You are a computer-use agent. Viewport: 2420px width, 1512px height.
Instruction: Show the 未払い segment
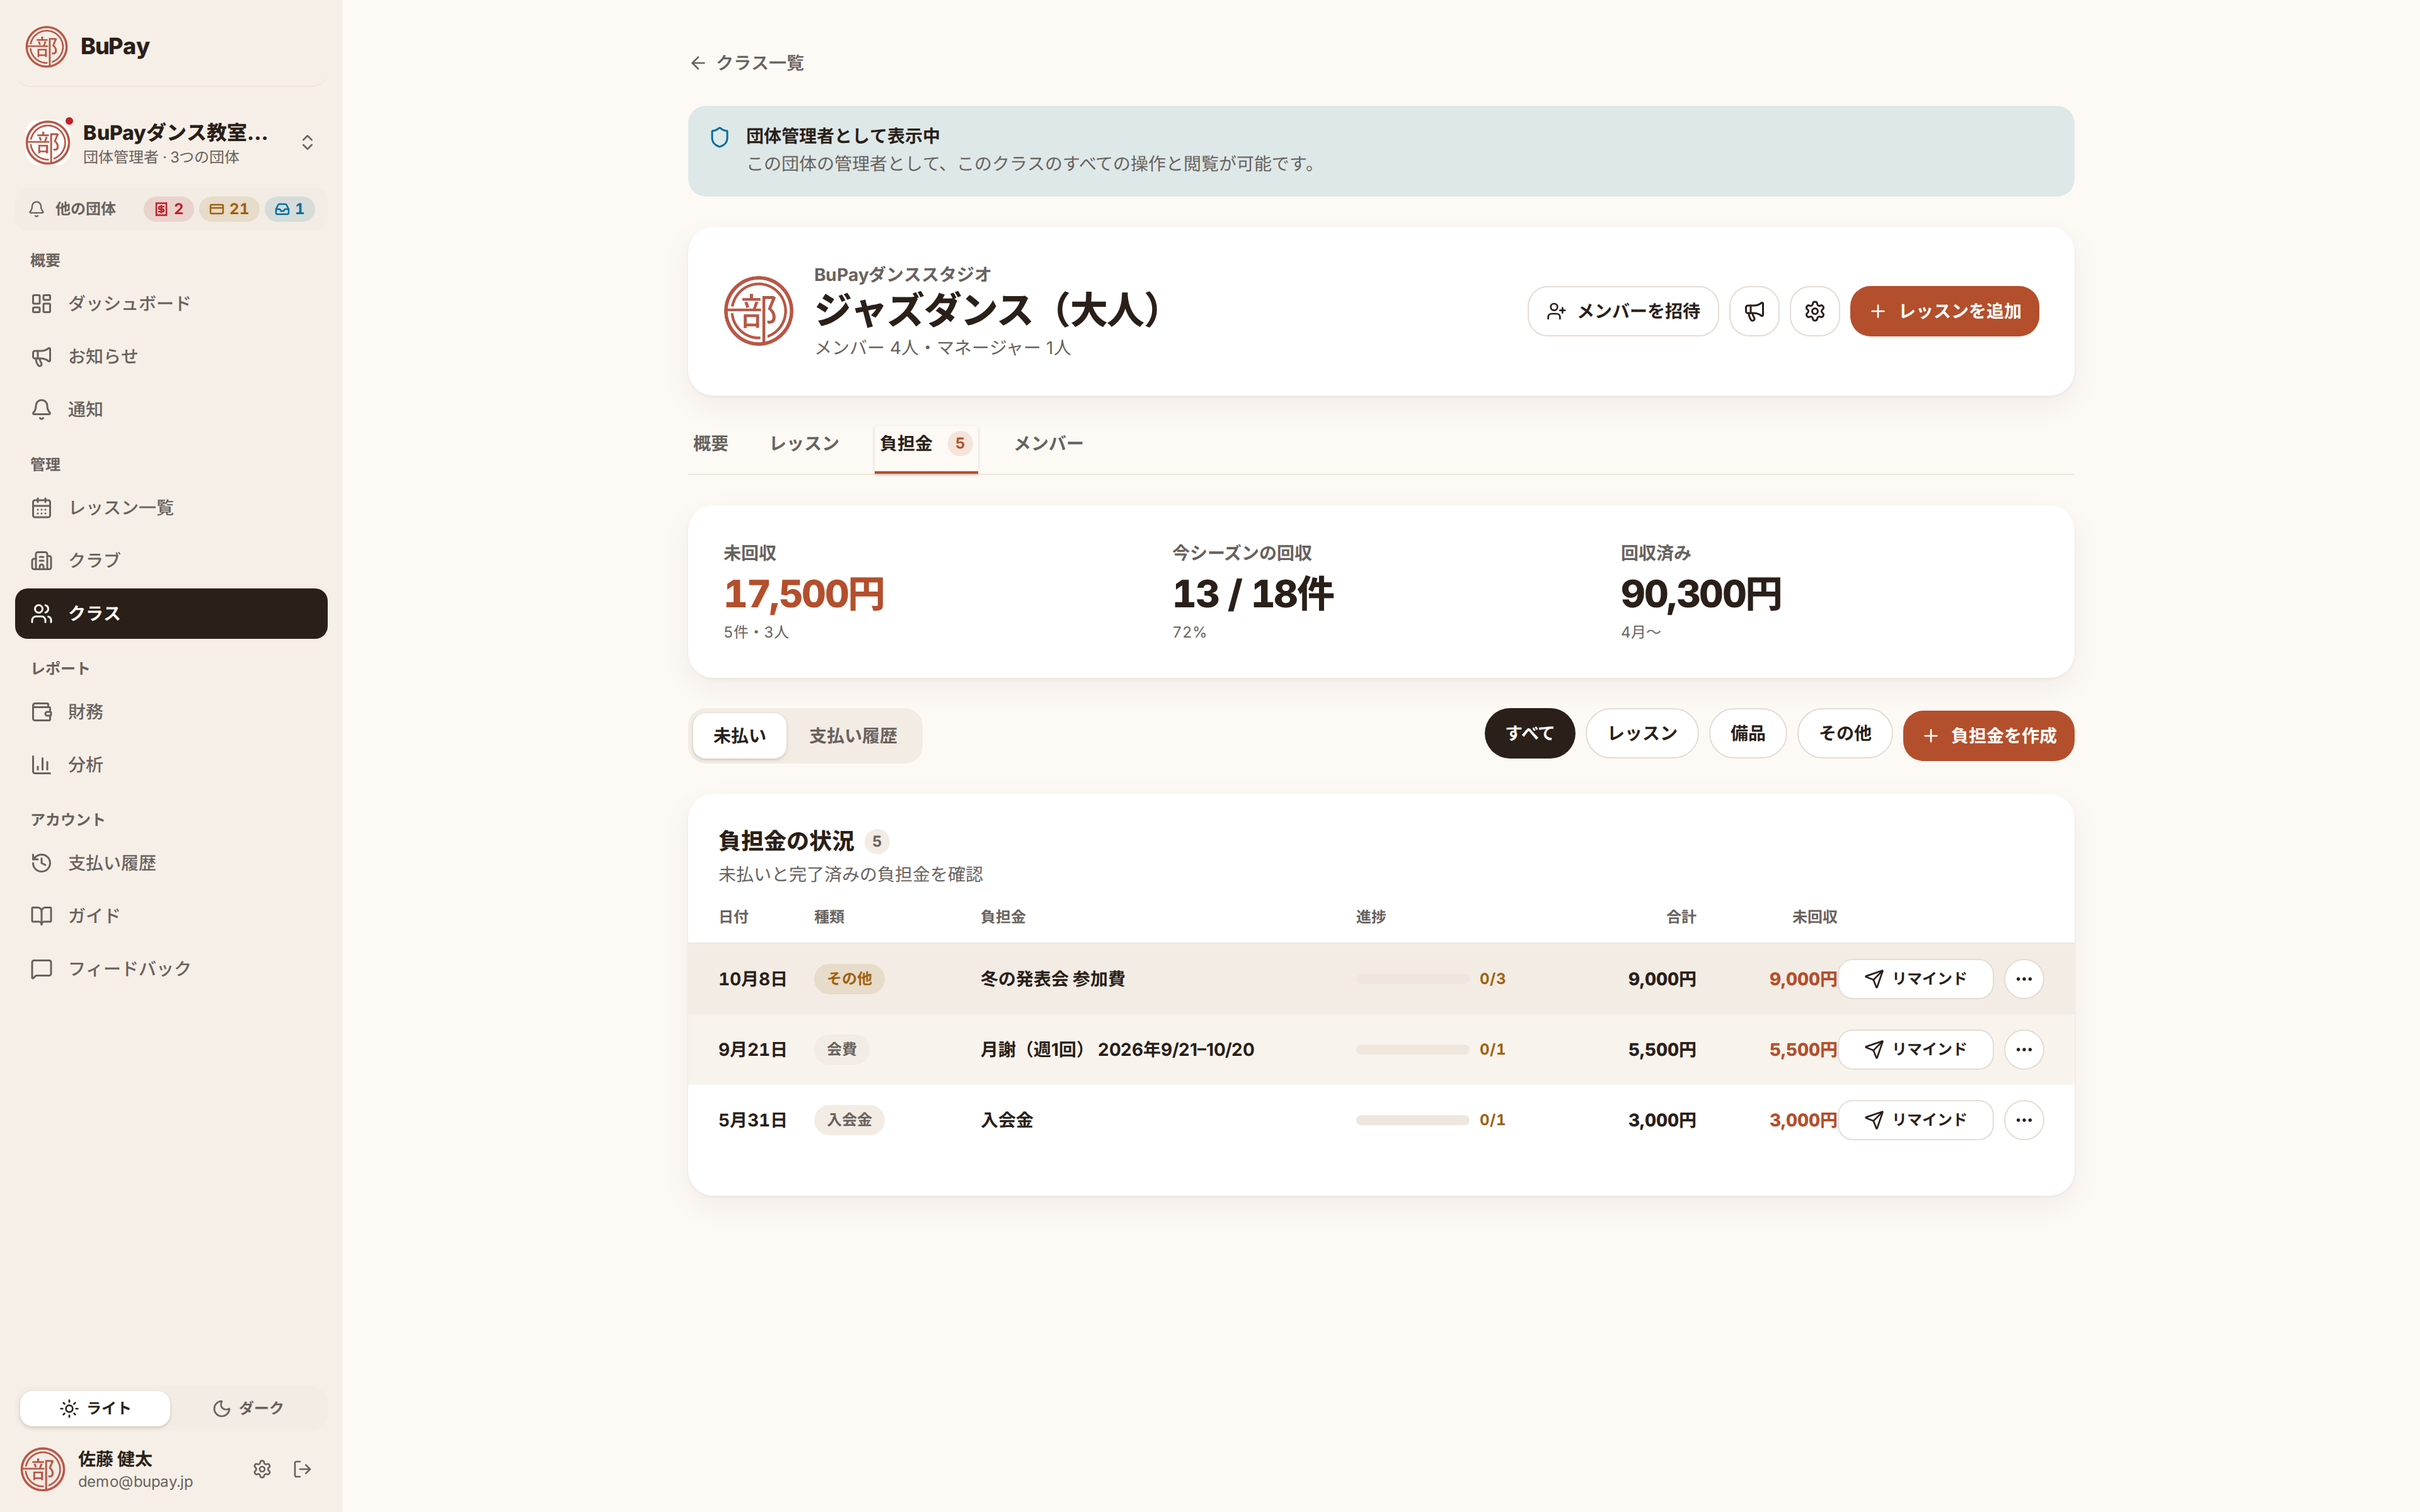[x=739, y=735]
